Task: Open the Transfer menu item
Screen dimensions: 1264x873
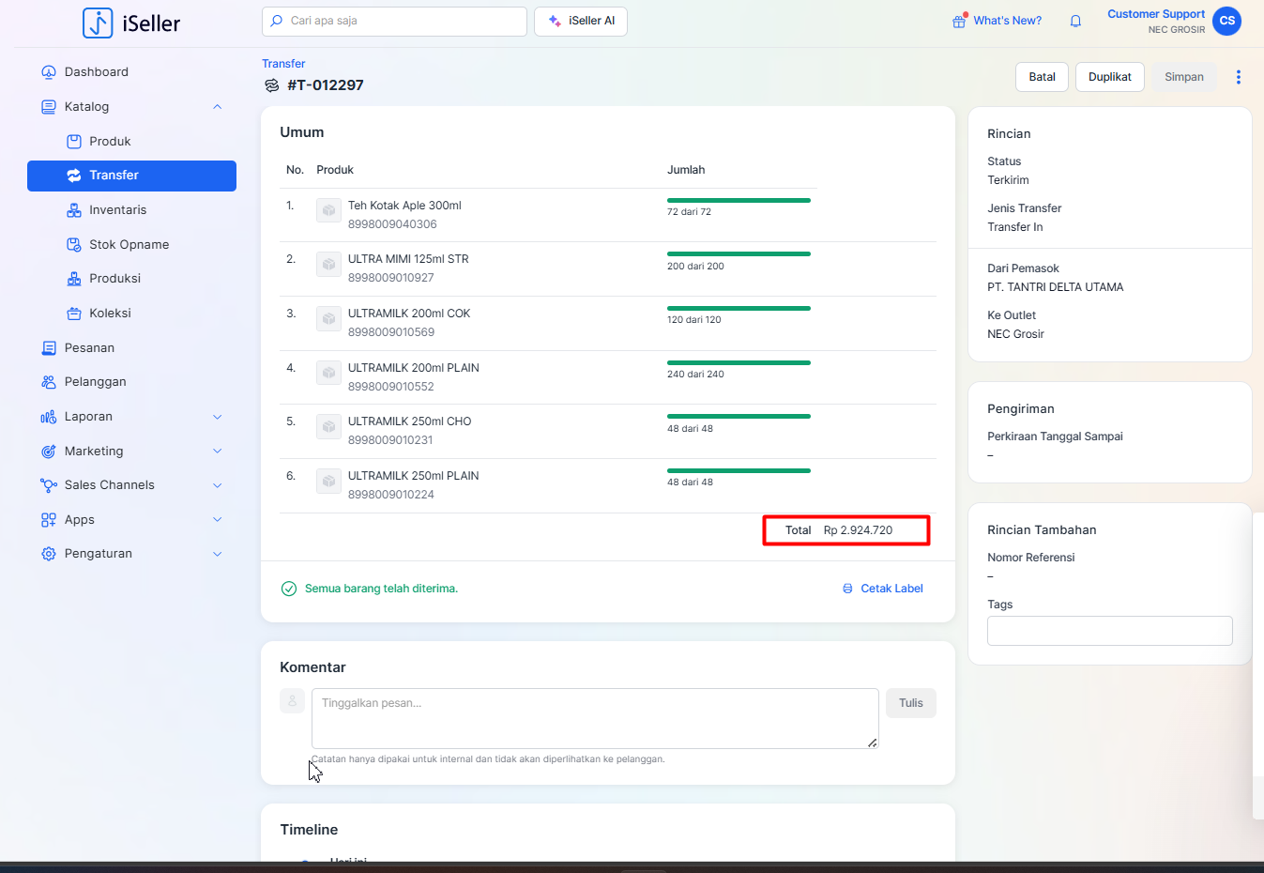Action: coord(131,176)
